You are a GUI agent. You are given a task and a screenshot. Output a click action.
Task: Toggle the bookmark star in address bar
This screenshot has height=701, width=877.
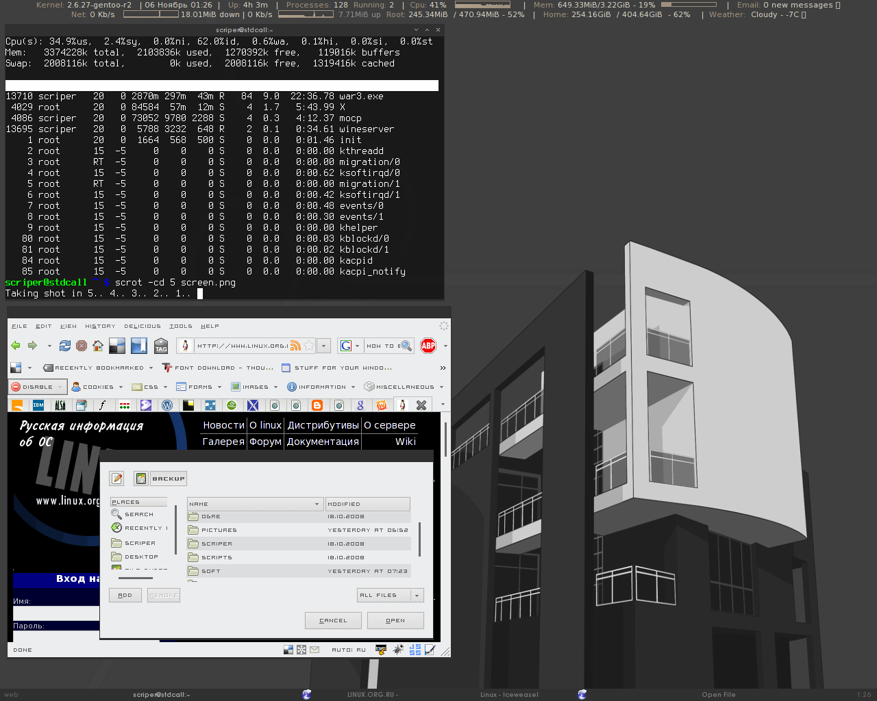pyautogui.click(x=309, y=346)
